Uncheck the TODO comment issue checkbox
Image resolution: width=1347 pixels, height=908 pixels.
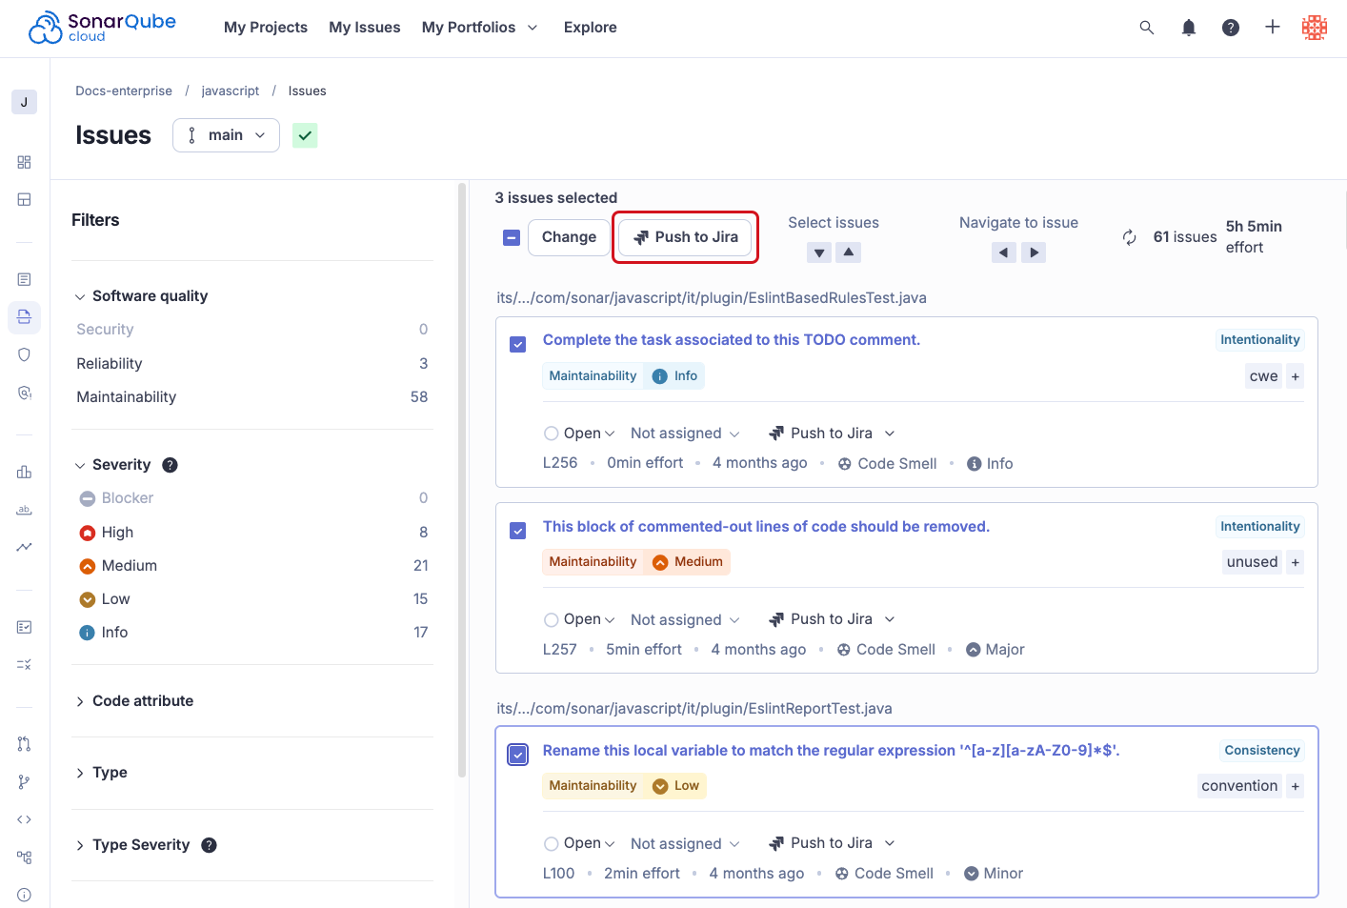(x=517, y=344)
